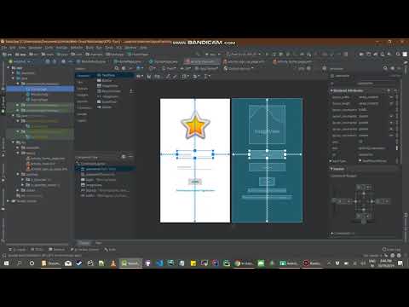This screenshot has height=307, width=409.
Task: Pick the ImageView palette item
Action: point(107,86)
